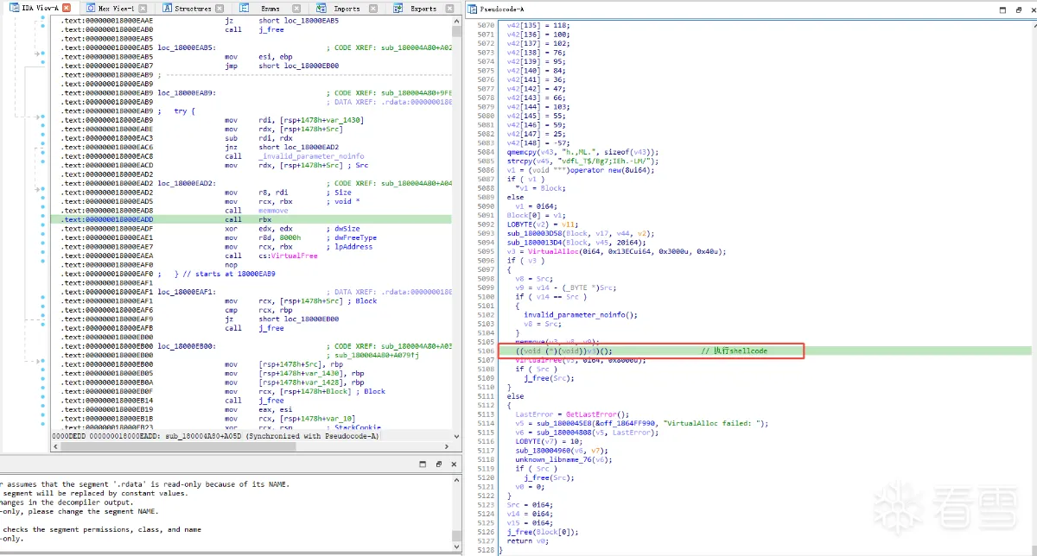Close the IDA View-A tab

(x=67, y=8)
